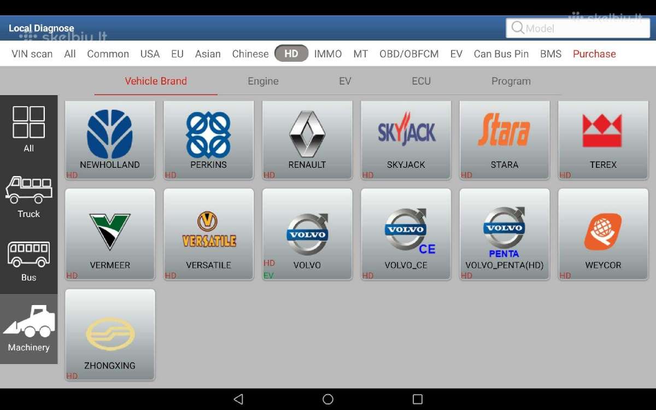Viewport: 656px width, 410px height.
Task: Select the Common filter
Action: (x=108, y=54)
